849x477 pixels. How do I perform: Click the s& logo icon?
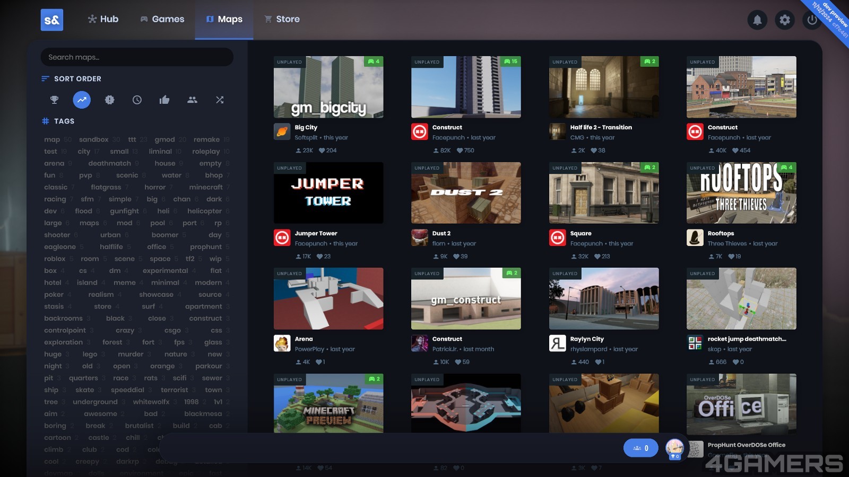point(52,20)
